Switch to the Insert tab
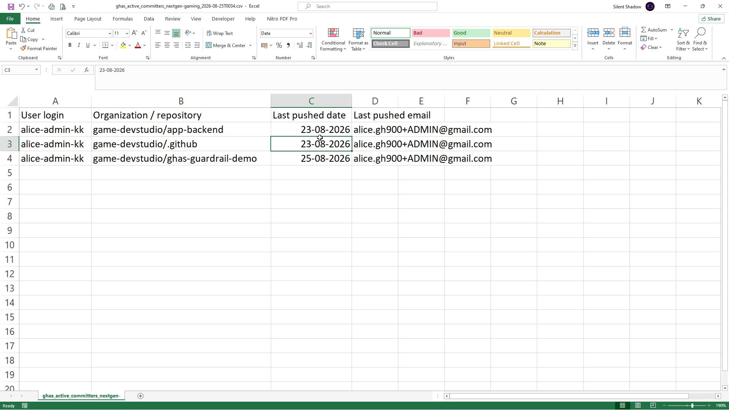 57,19
